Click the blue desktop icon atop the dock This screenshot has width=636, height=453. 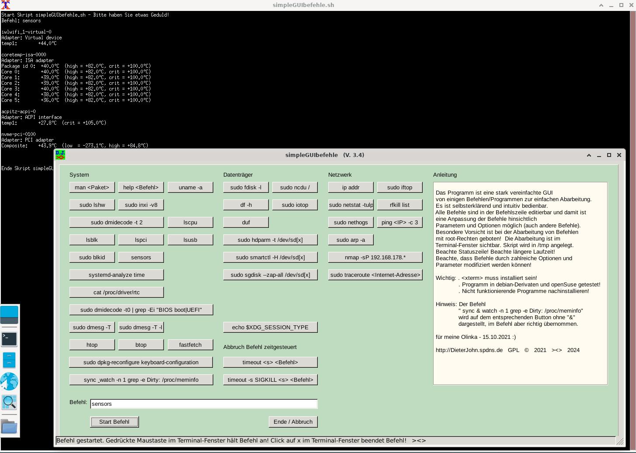click(x=9, y=315)
